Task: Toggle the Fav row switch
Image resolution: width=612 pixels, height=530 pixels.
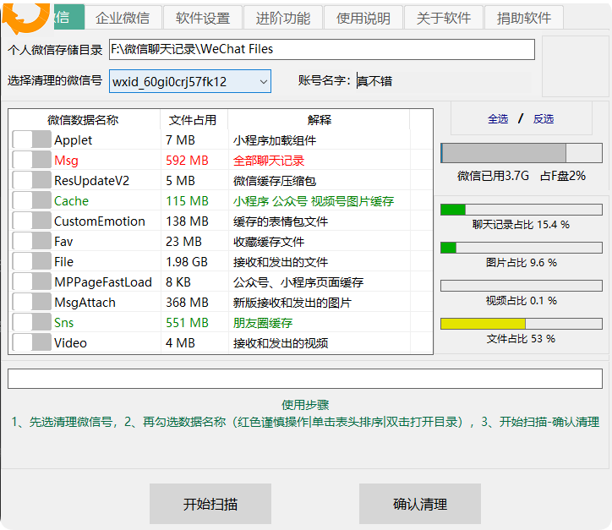Action: [x=31, y=241]
